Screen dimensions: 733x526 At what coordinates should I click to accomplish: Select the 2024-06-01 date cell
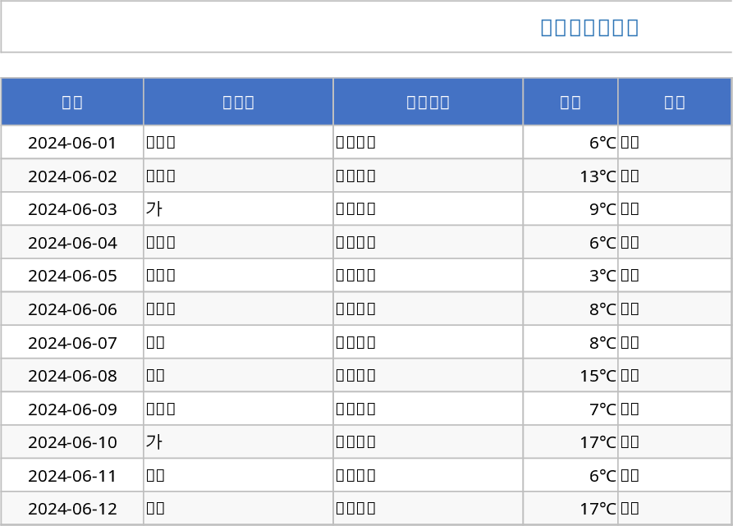click(72, 143)
